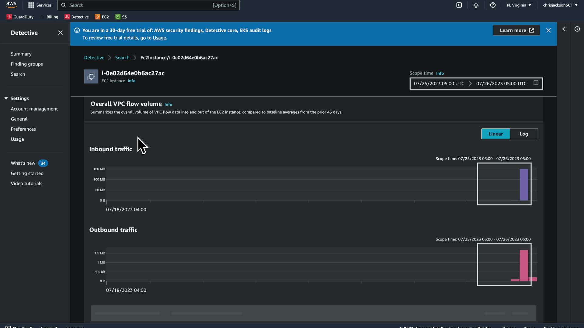Go to Account management settings
Screen dimensions: 584x328
click(x=34, y=109)
